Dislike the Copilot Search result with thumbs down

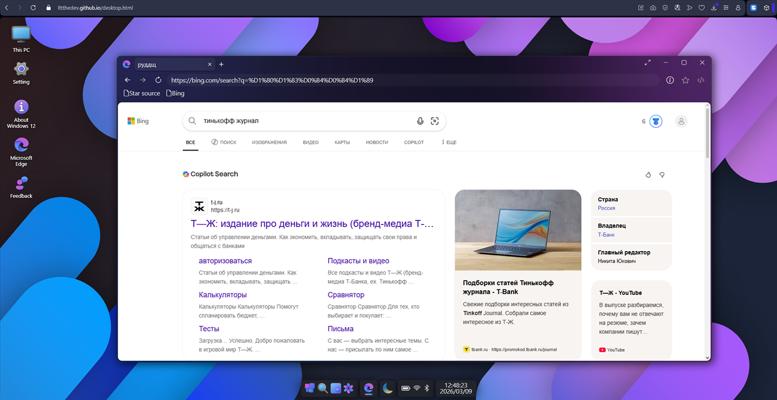click(662, 174)
